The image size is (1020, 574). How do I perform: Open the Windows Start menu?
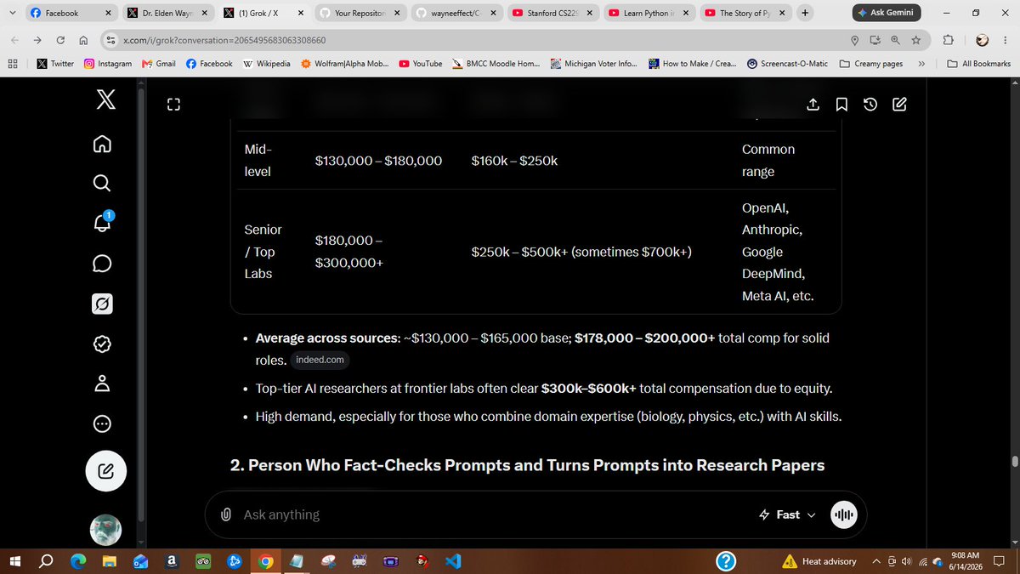click(x=14, y=561)
